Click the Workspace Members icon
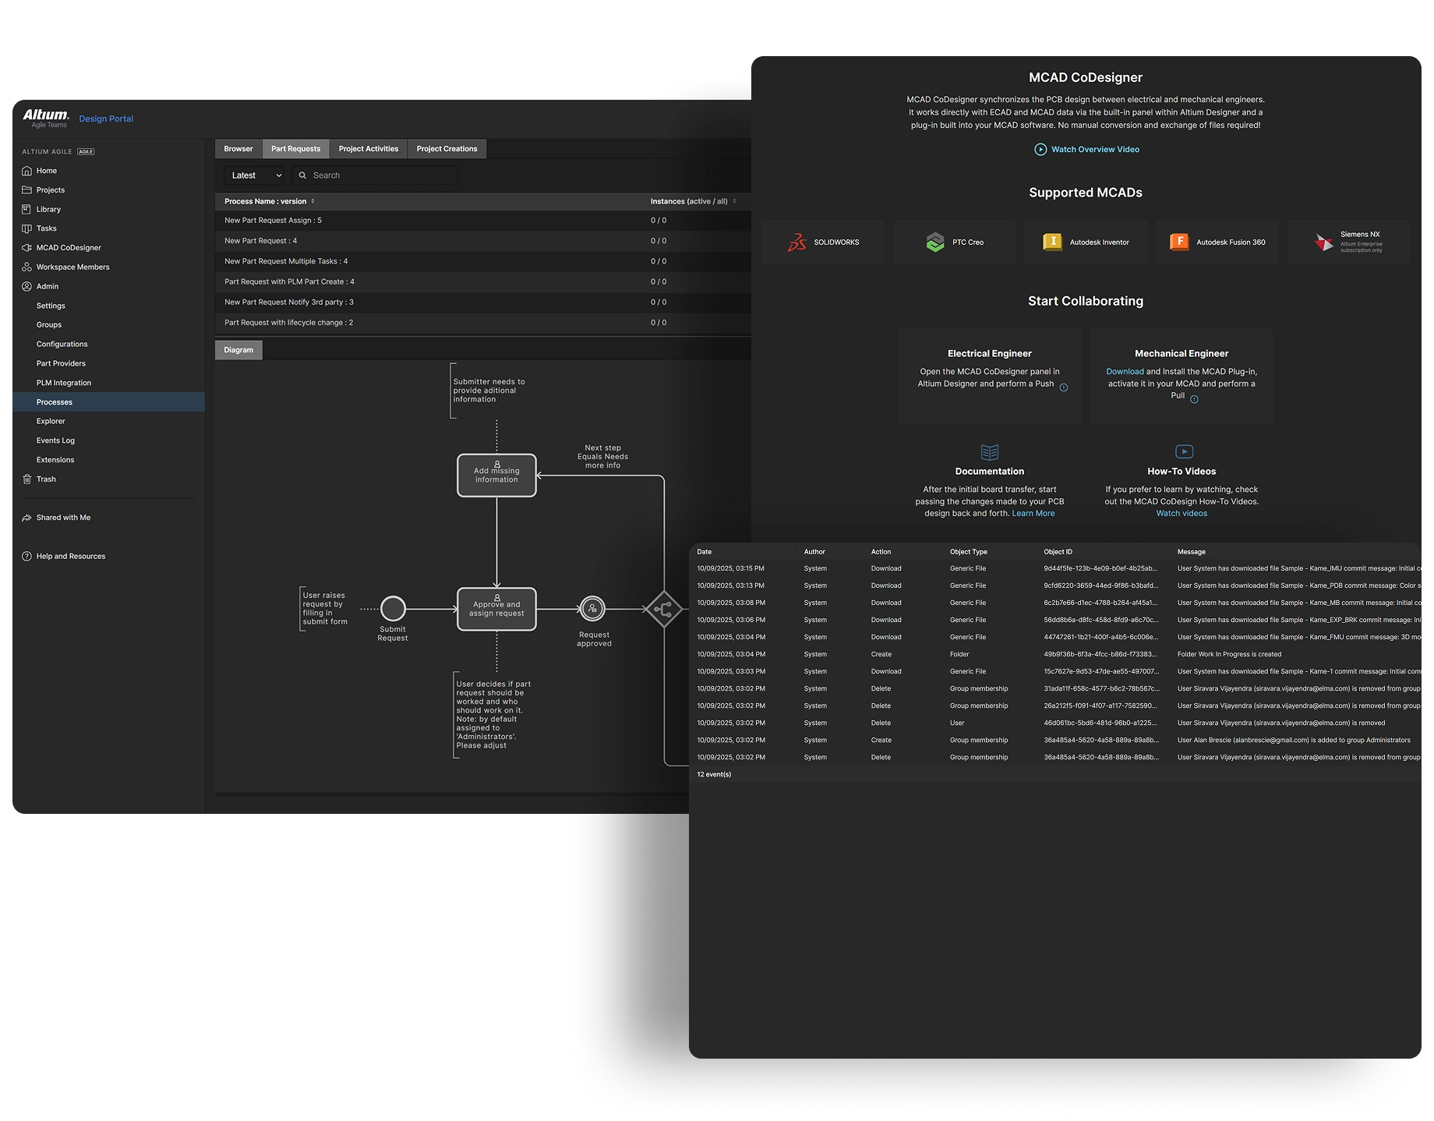The width and height of the screenshot is (1434, 1121). (x=26, y=267)
